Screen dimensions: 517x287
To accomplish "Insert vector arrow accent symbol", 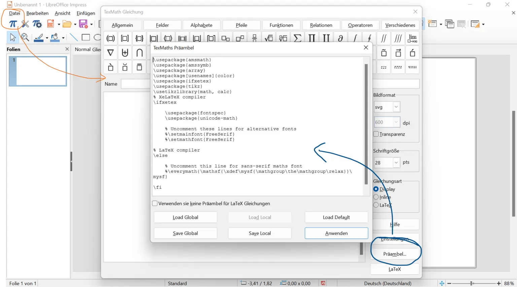I will click(x=398, y=52).
